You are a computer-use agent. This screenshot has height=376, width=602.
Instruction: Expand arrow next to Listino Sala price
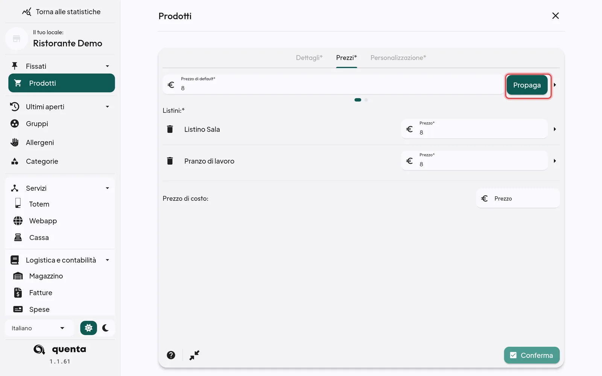(x=555, y=129)
